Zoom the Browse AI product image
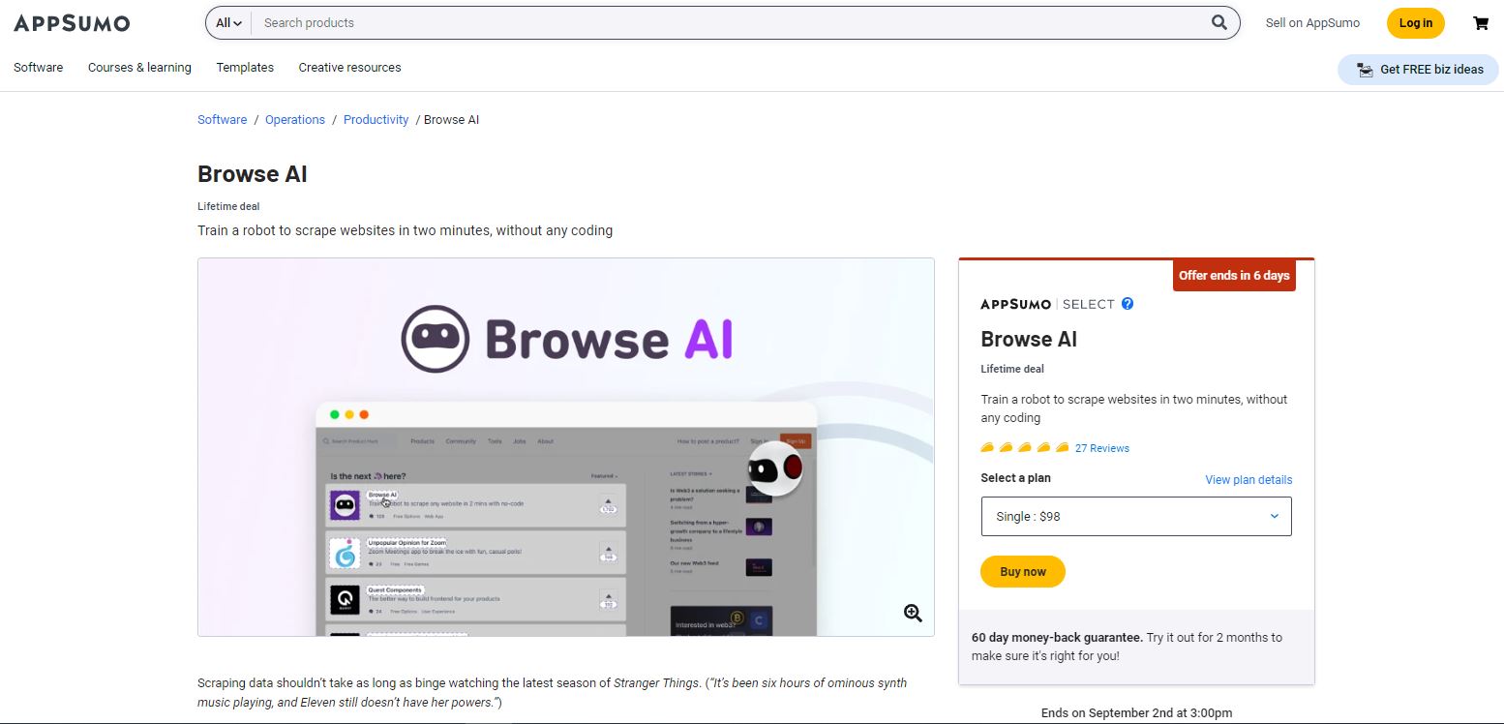Screen dimensions: 1504x724 (x=913, y=613)
